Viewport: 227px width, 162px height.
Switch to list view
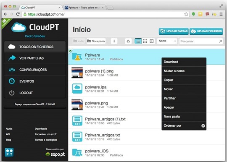138,41
